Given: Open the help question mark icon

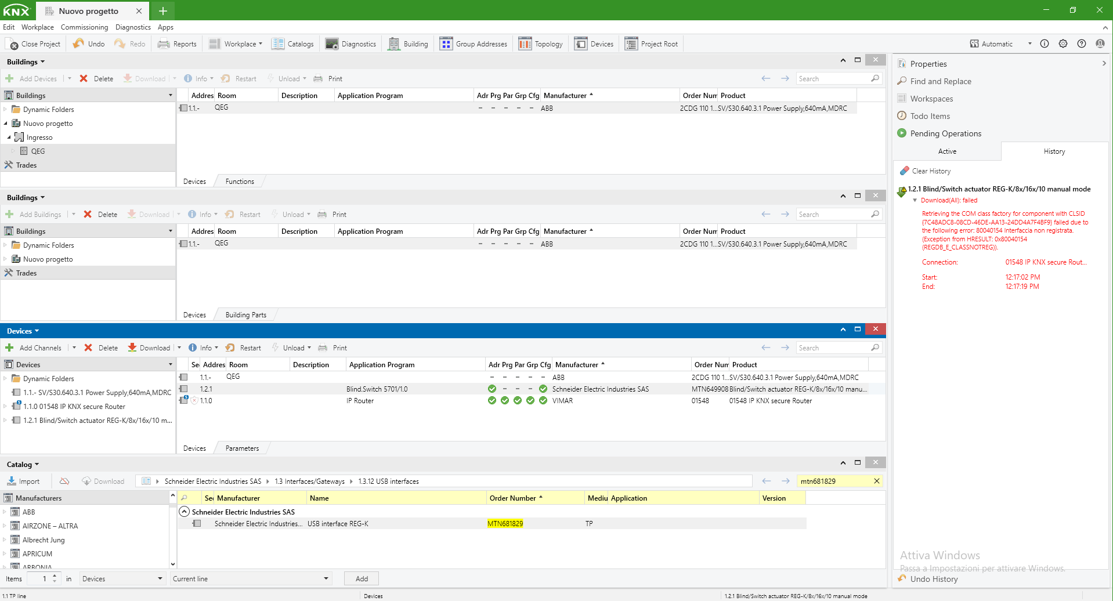Looking at the screenshot, I should point(1082,44).
